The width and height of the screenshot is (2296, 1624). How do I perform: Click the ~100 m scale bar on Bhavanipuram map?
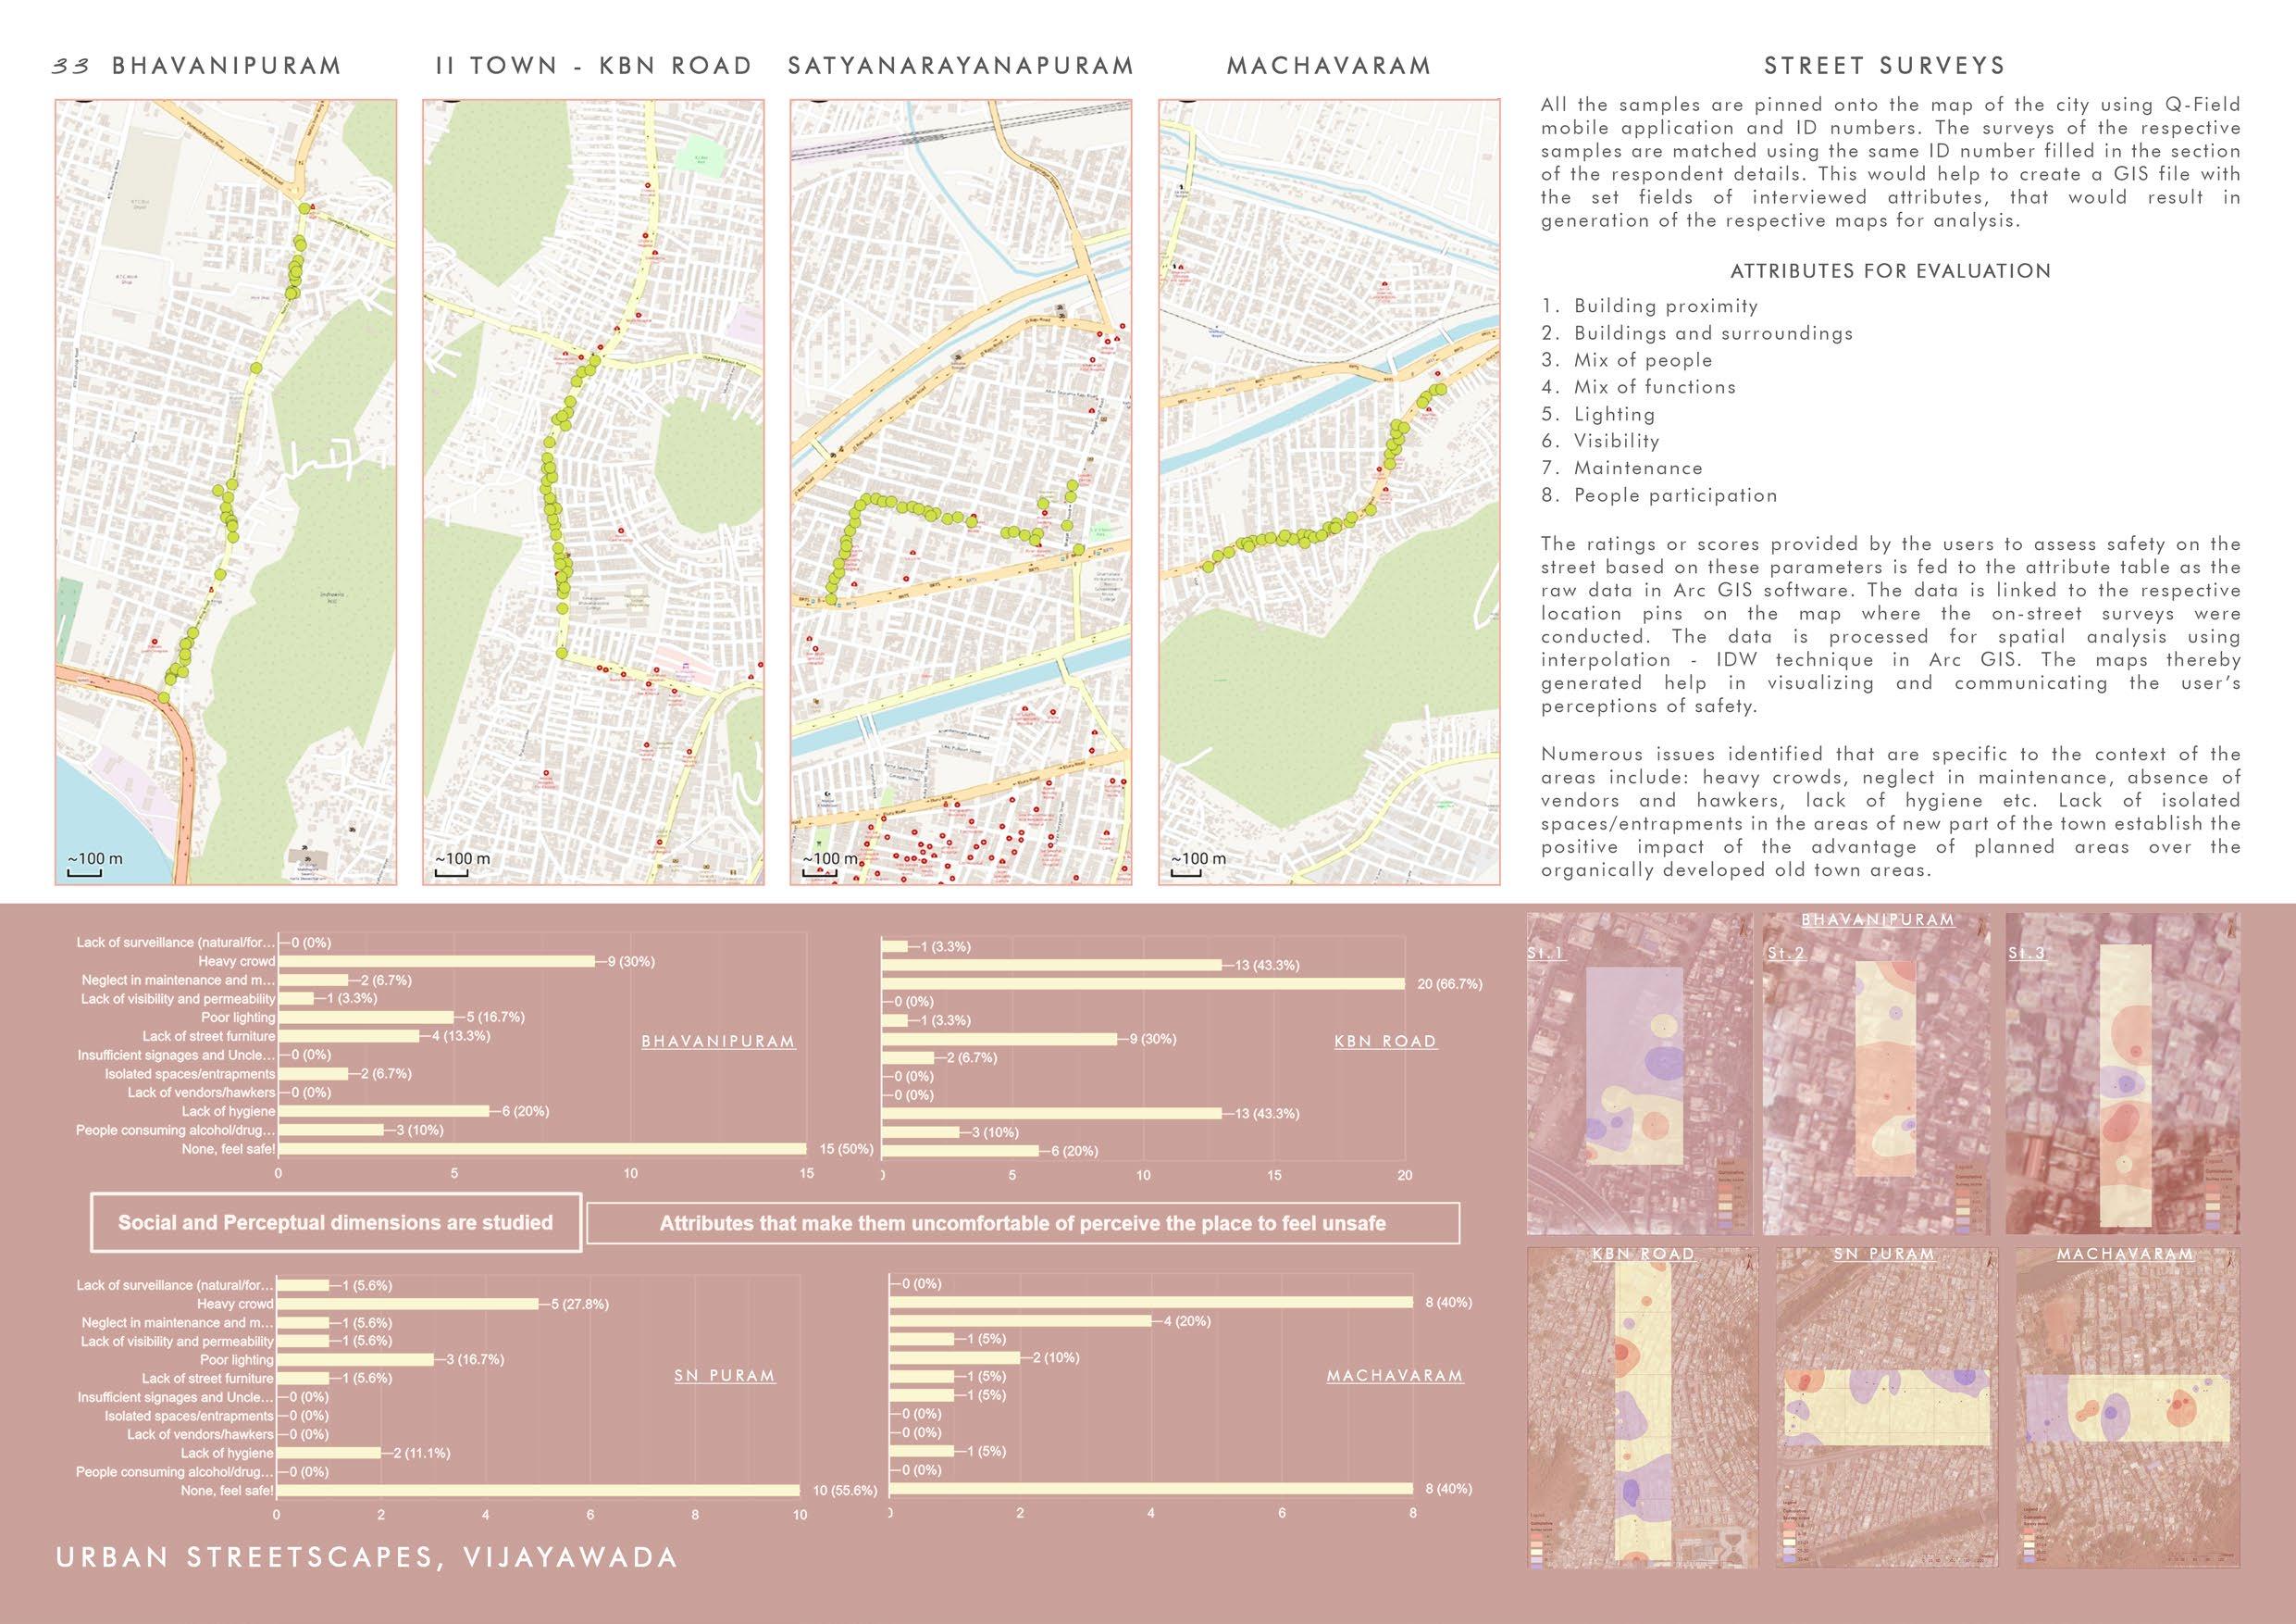pyautogui.click(x=91, y=866)
